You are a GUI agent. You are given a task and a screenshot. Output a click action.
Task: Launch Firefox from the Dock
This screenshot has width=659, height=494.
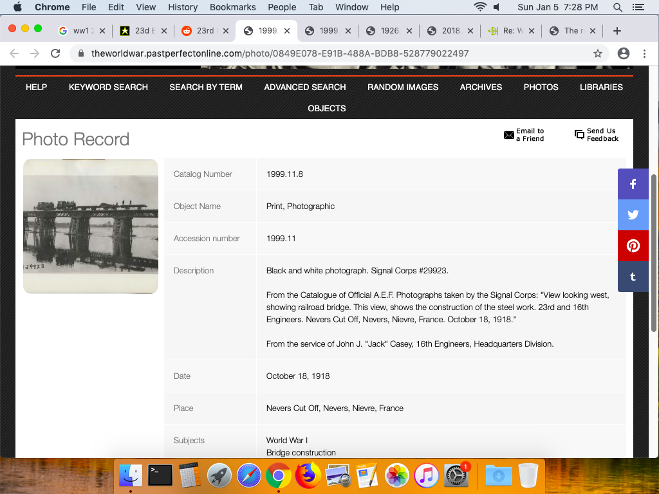point(308,476)
